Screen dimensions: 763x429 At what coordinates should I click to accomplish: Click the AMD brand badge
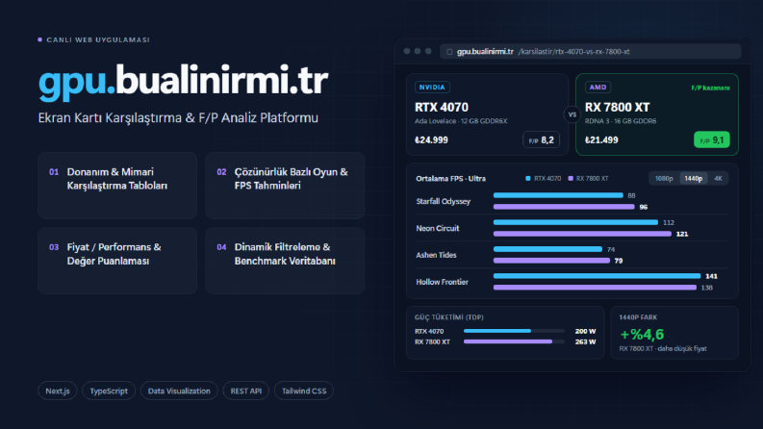point(598,88)
